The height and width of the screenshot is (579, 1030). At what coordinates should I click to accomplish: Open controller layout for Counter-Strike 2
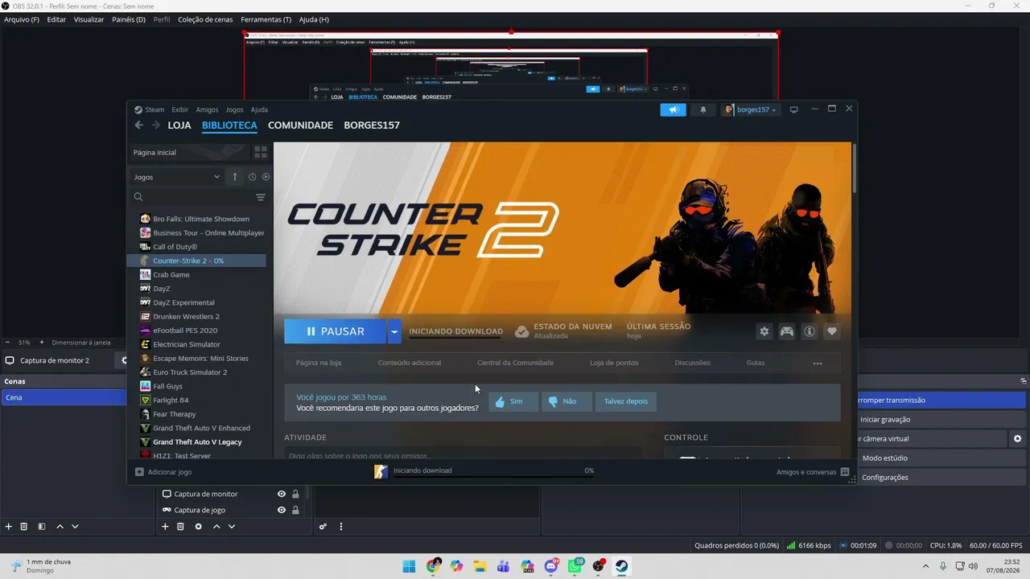(x=787, y=331)
